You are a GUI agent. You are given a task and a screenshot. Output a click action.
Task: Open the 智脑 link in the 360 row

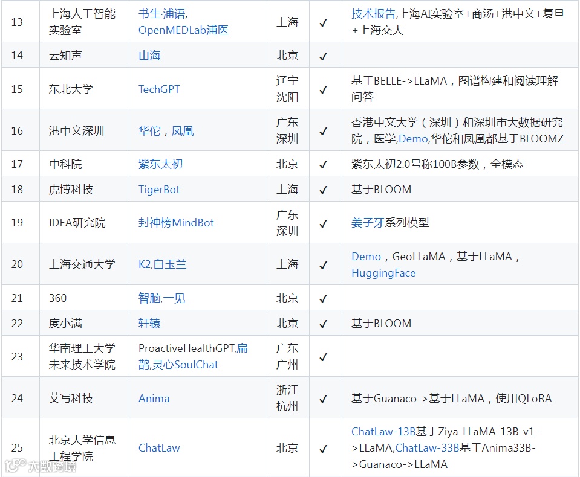(x=149, y=298)
